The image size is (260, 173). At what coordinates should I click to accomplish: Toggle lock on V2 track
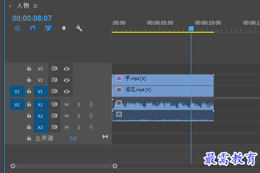pos(29,80)
